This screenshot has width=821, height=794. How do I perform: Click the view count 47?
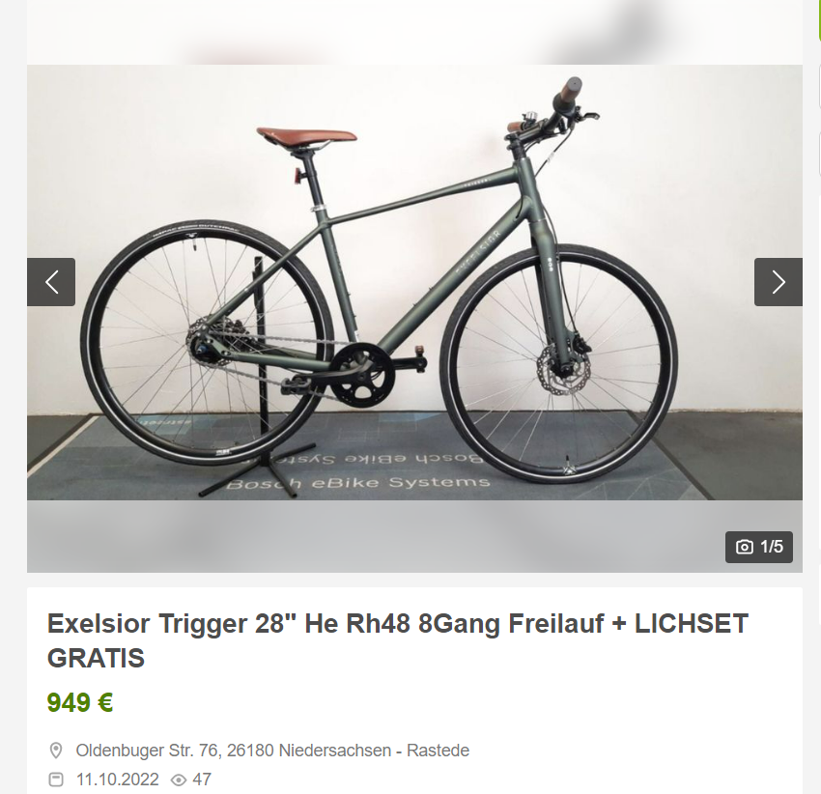[x=202, y=780]
